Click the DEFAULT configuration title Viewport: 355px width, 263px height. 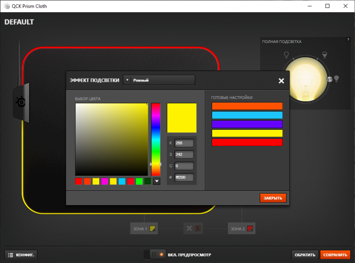click(19, 22)
